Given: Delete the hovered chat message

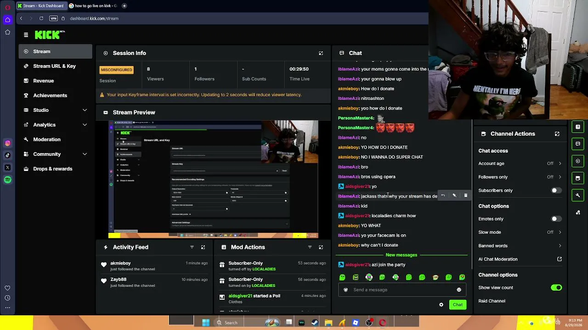Looking at the screenshot, I should coord(465,196).
